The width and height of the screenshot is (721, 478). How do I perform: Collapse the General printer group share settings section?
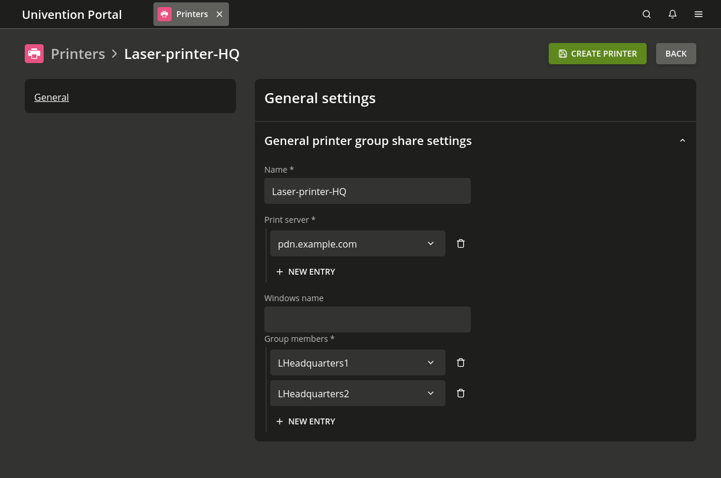tap(683, 140)
